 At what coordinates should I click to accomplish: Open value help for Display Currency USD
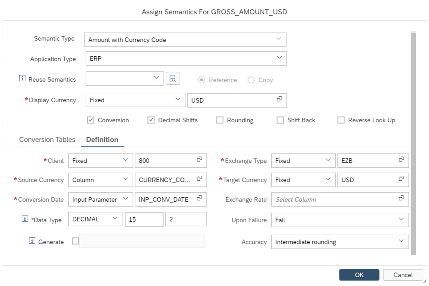(279, 99)
